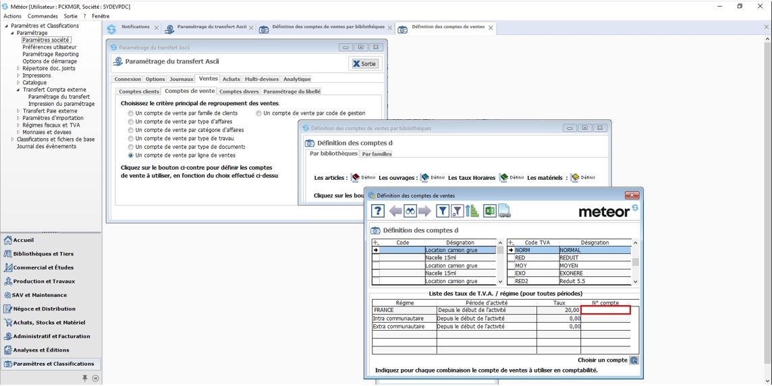Expand Classifications et fichiers de base node

pyautogui.click(x=13, y=139)
